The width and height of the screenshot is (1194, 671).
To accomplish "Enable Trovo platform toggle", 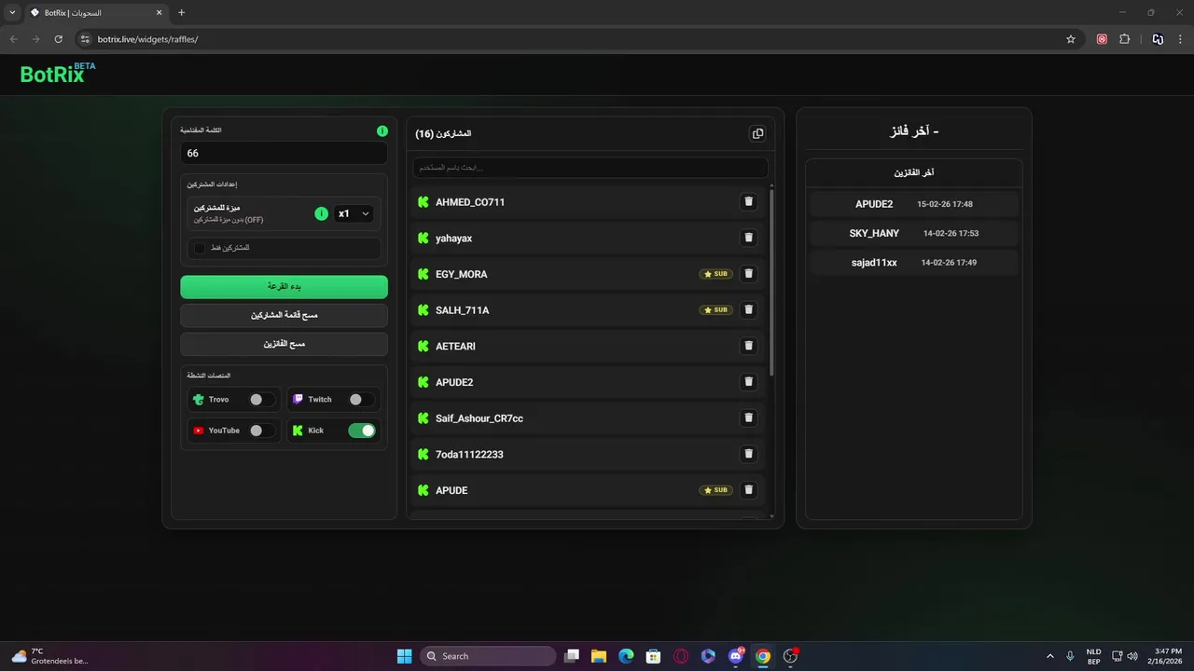I will pyautogui.click(x=262, y=399).
